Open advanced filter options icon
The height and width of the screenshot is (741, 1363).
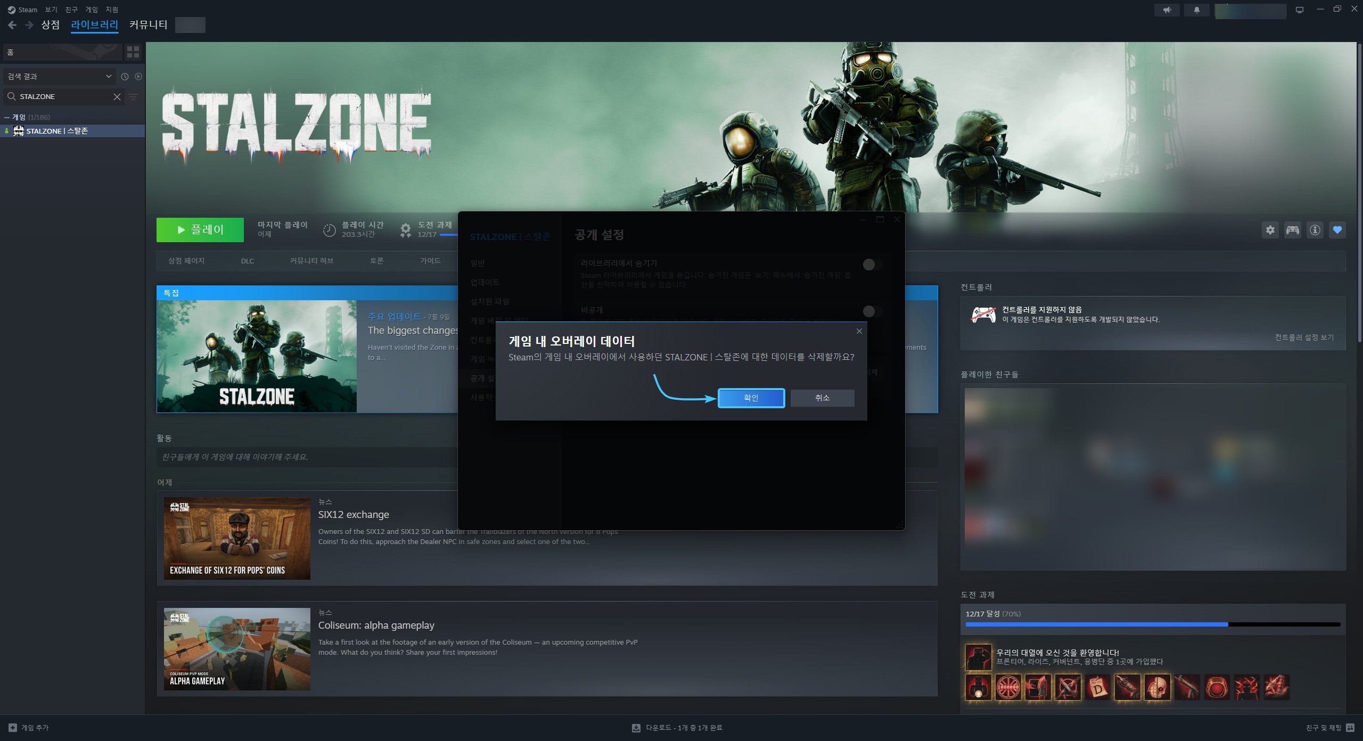[x=133, y=96]
